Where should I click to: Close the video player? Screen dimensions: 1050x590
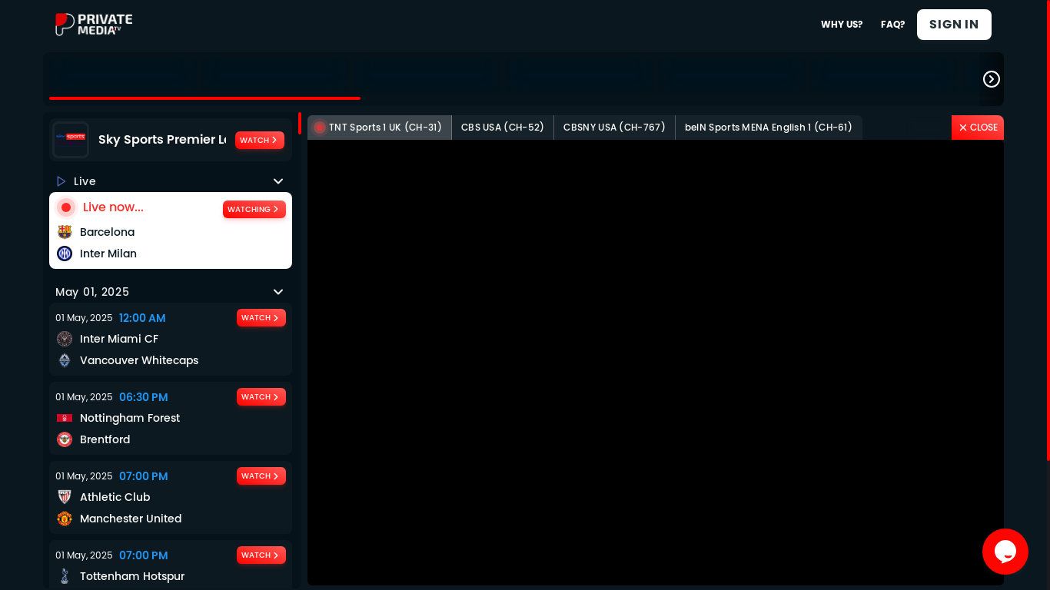pyautogui.click(x=978, y=128)
